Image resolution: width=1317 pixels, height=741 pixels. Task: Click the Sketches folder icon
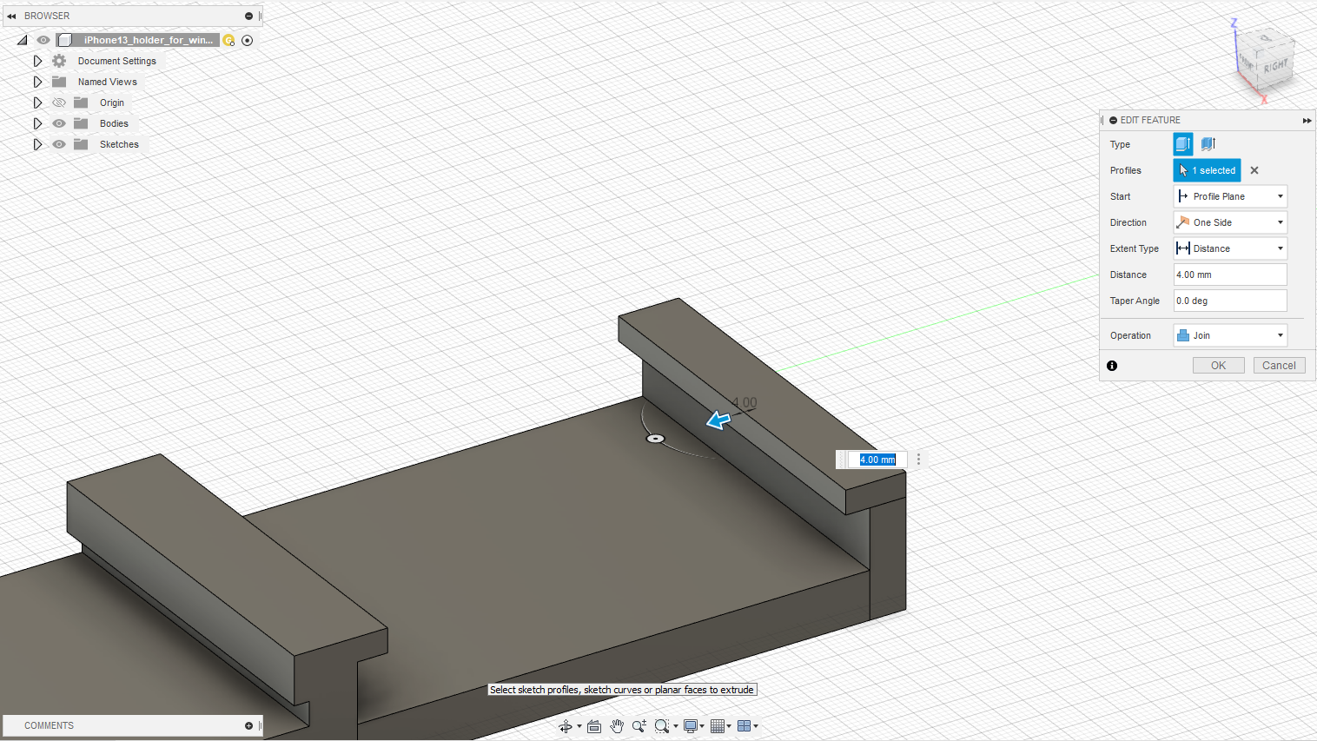coord(81,144)
